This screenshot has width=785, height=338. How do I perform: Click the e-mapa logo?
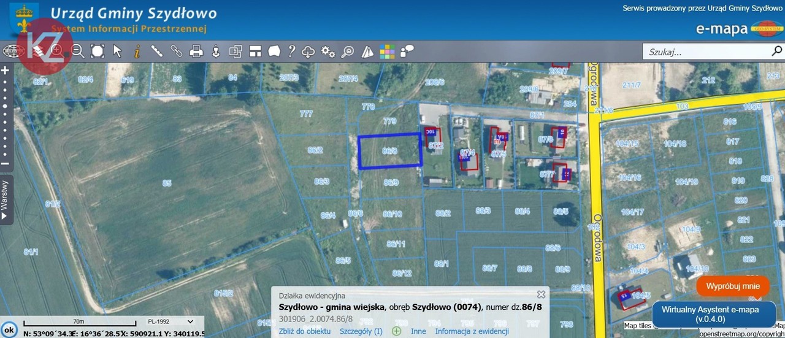pyautogui.click(x=740, y=28)
